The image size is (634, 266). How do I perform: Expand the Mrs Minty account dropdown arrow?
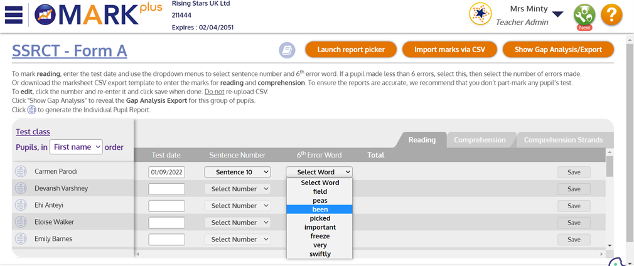(x=557, y=14)
